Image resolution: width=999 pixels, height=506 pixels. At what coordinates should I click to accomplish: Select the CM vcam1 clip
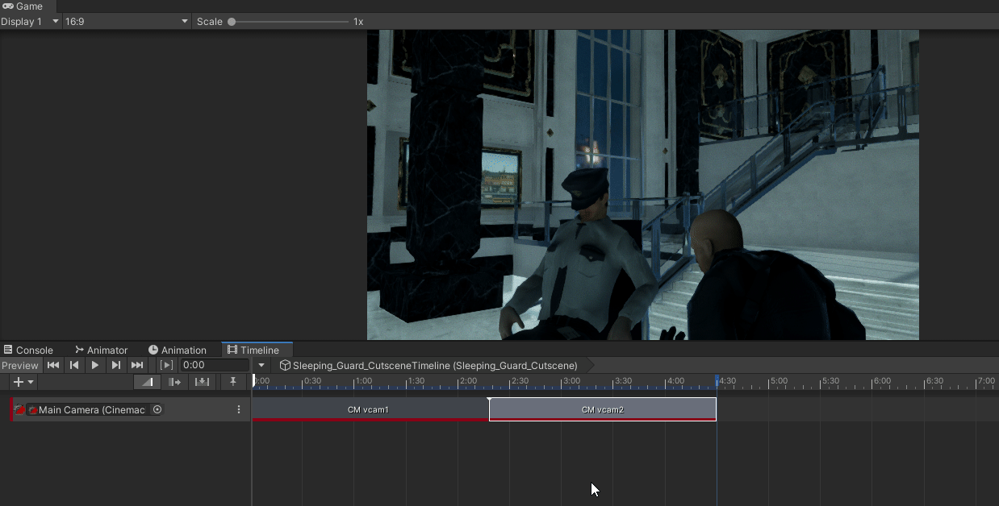coord(370,409)
